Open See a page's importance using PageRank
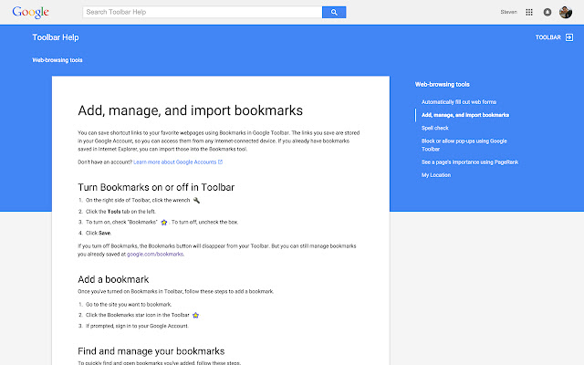Image resolution: width=584 pixels, height=365 pixels. tap(470, 162)
